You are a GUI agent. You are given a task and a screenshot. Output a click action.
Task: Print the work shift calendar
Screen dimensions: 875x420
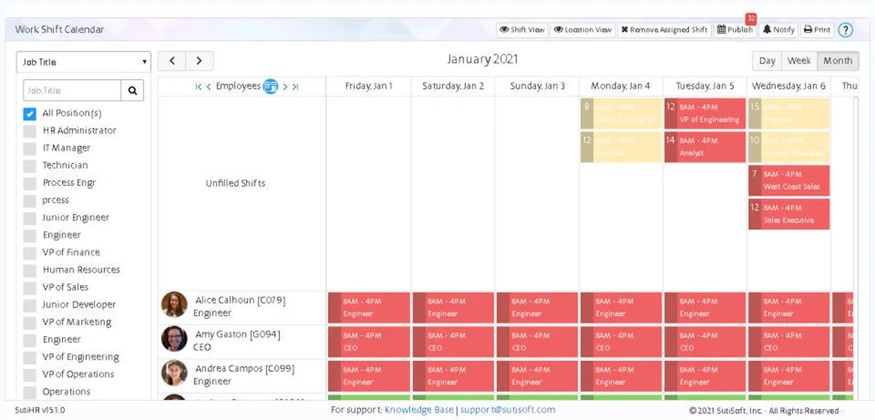(817, 30)
